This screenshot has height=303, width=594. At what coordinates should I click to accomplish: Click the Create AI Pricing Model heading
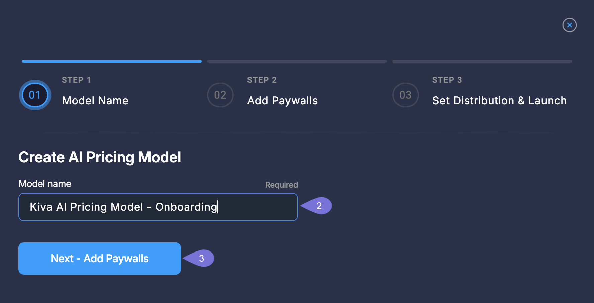coord(100,157)
